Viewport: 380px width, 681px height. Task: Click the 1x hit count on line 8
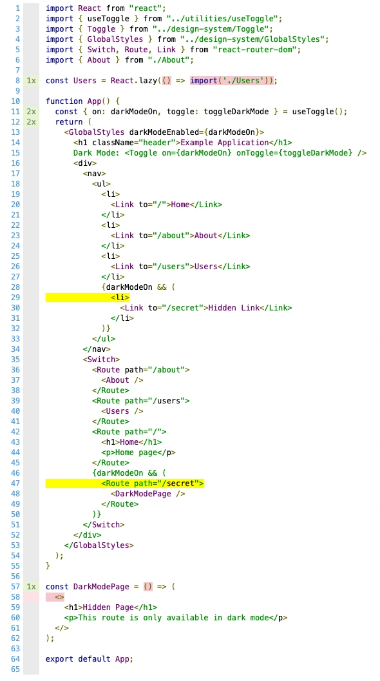point(31,81)
